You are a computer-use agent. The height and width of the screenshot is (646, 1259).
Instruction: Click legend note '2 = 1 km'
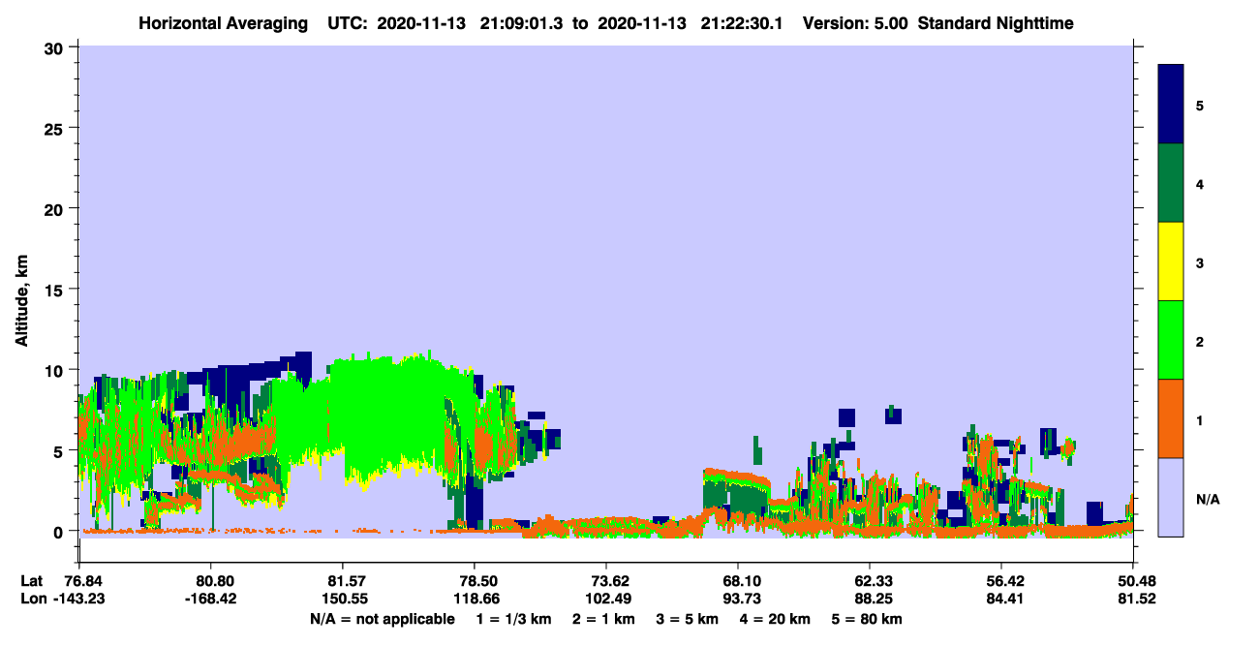pos(605,619)
